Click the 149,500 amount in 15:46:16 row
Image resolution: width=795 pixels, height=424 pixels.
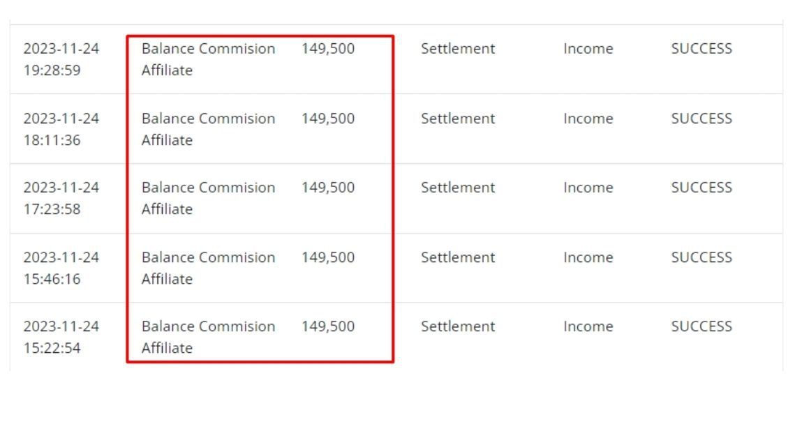click(x=328, y=257)
